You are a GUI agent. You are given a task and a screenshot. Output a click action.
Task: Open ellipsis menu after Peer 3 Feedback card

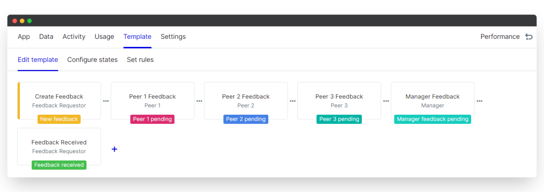[x=386, y=101]
